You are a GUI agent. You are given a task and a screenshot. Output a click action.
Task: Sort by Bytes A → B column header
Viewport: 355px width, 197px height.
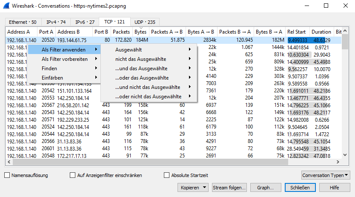click(201, 32)
